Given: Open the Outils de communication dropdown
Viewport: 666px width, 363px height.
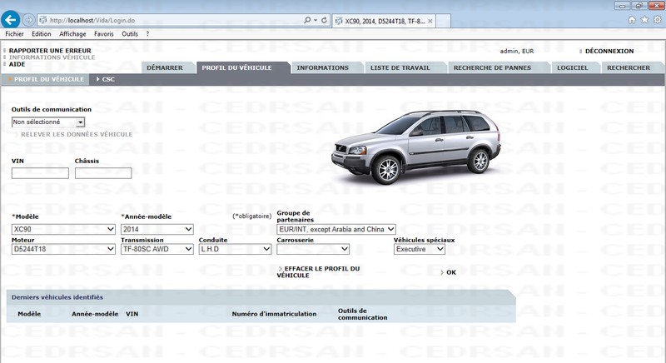Looking at the screenshot, I should (x=48, y=122).
